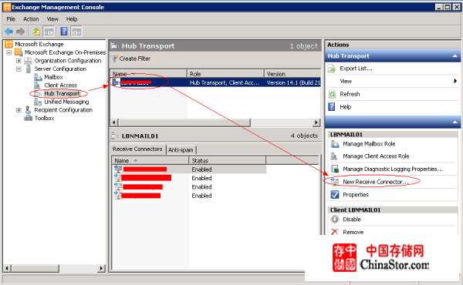Viewport: 463px width, 285px height.
Task: Click the Status column header
Action: pyautogui.click(x=228, y=161)
